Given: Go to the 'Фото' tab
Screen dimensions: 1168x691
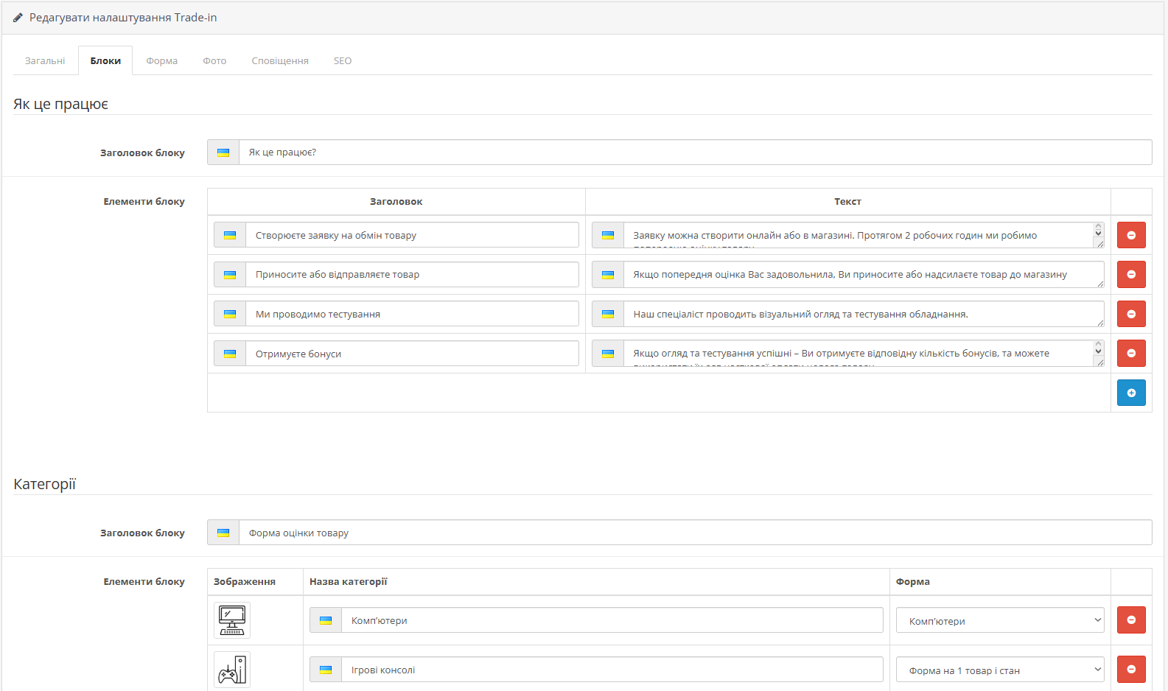Looking at the screenshot, I should point(214,60).
